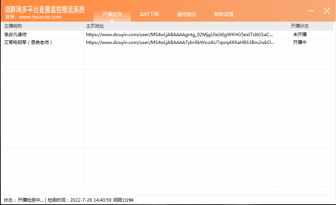Sort by the 主播昵称 column header
The width and height of the screenshot is (336, 205).
[x=13, y=26]
